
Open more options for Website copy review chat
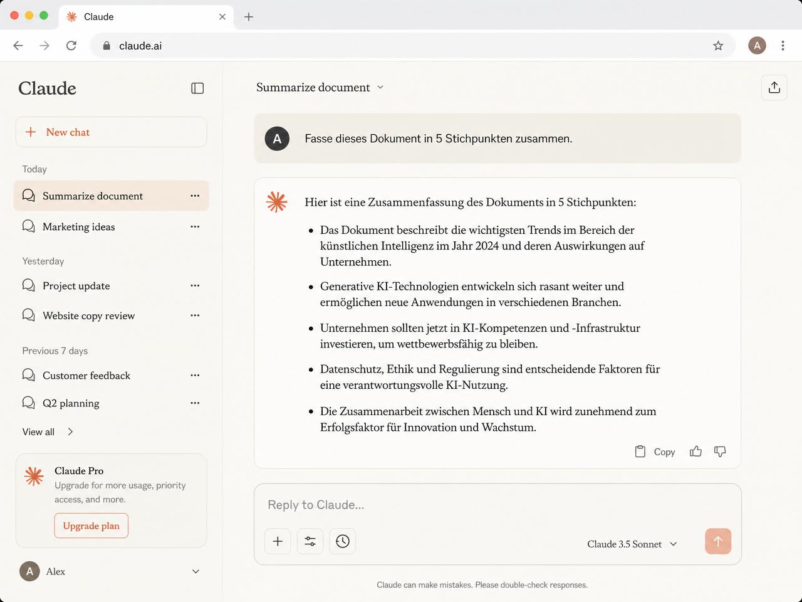click(195, 315)
